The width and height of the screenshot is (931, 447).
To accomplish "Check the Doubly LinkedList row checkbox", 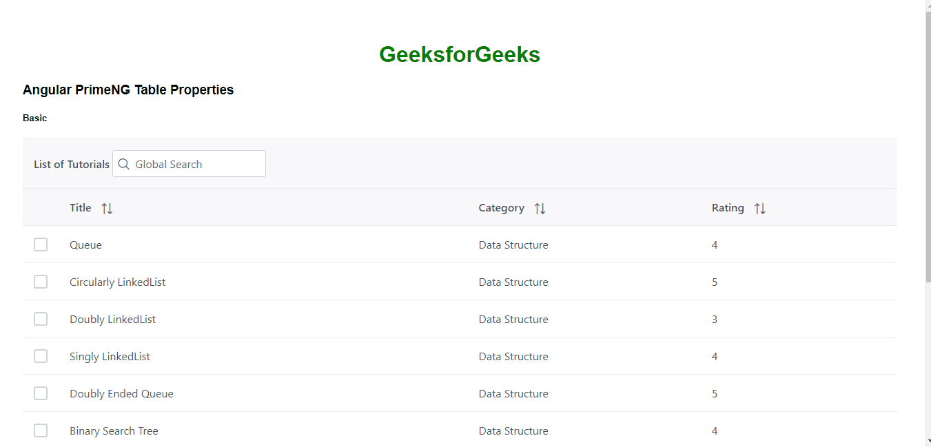I will 41,319.
